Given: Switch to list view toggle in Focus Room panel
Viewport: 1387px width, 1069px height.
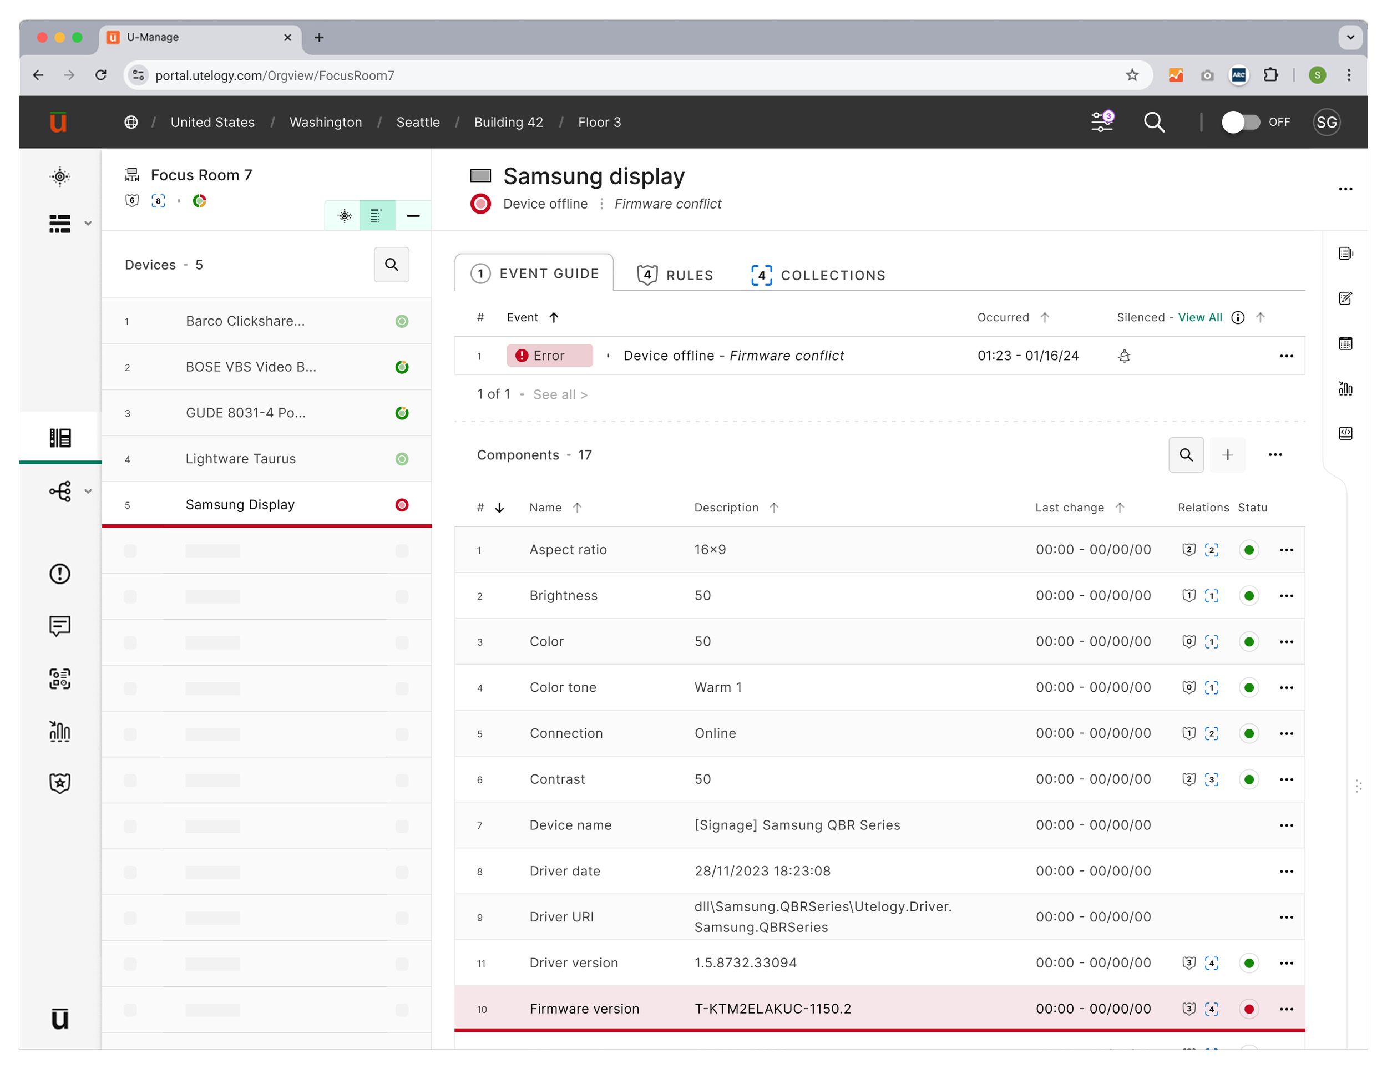Looking at the screenshot, I should pyautogui.click(x=377, y=216).
